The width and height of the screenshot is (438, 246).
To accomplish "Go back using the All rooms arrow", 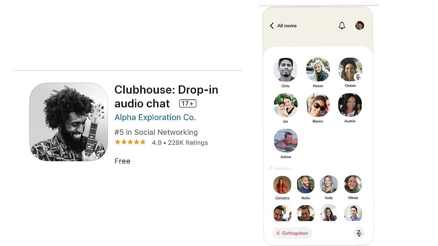I will click(272, 26).
